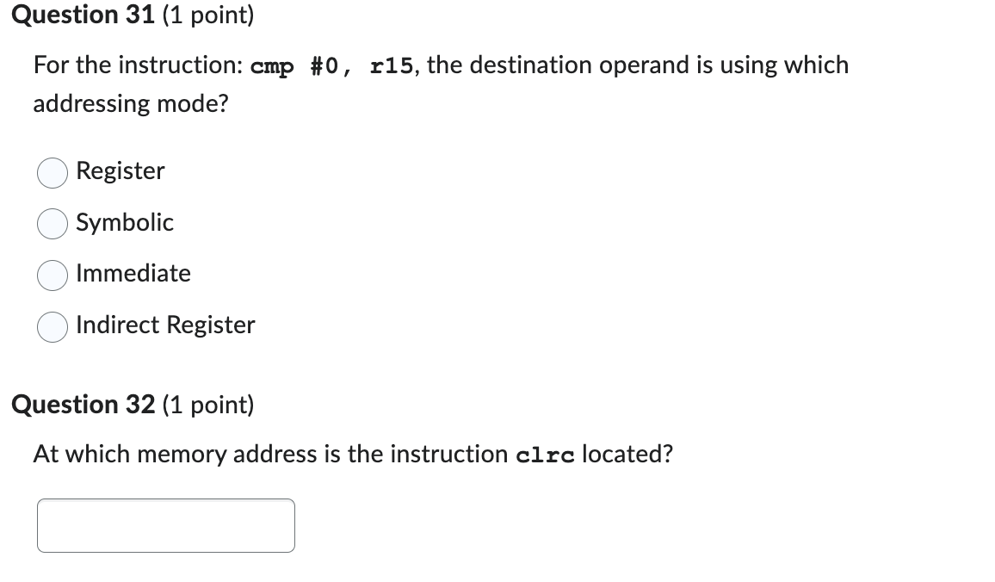Select the Immediate radio button
Image resolution: width=995 pixels, height=582 pixels.
click(52, 275)
